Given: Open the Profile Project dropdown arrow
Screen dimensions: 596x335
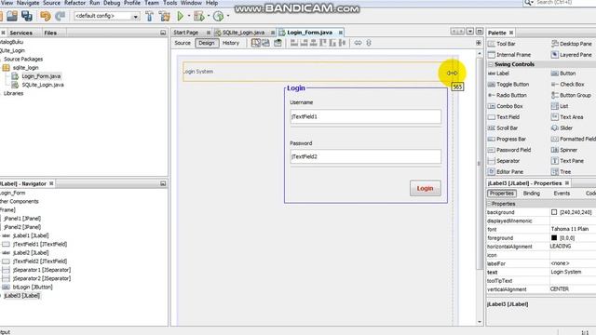Looking at the screenshot, I should point(228,16).
